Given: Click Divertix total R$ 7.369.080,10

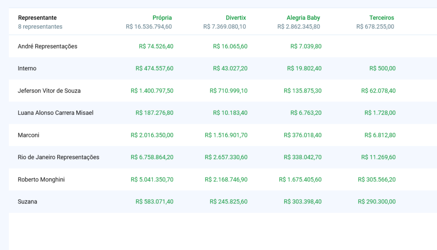Looking at the screenshot, I should click(224, 27).
